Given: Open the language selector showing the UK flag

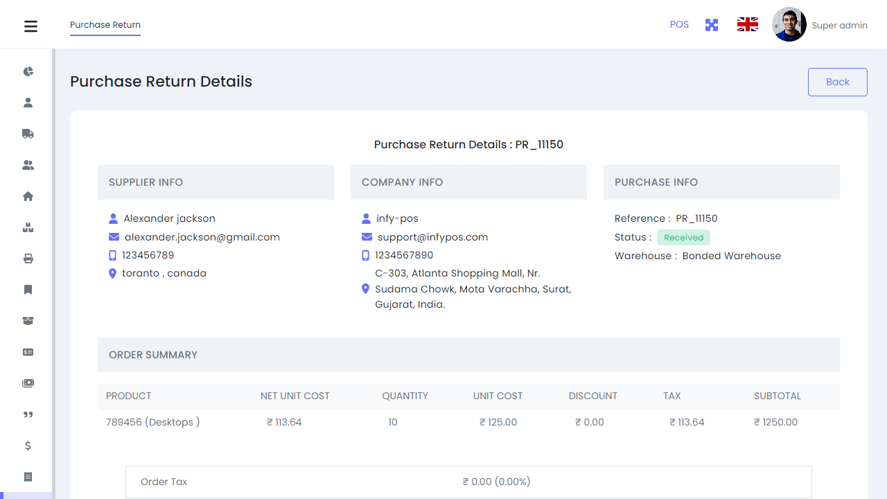Looking at the screenshot, I should [x=747, y=24].
